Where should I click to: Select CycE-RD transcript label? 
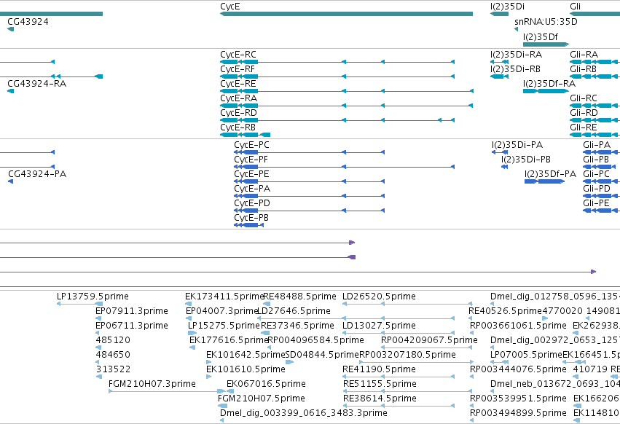pos(238,113)
